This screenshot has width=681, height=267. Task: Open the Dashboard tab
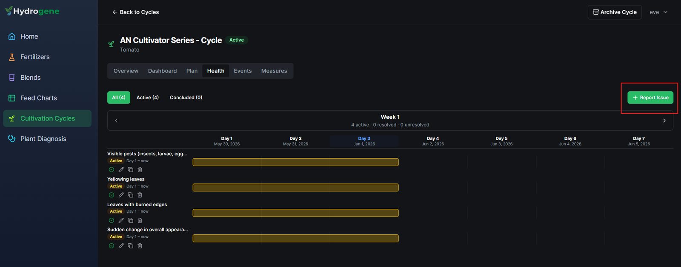pos(162,71)
